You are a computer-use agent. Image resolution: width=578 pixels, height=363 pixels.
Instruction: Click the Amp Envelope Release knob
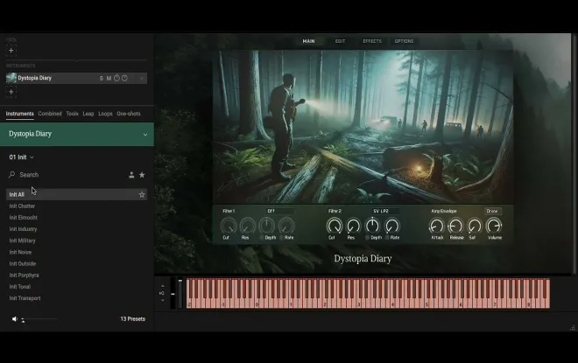point(455,226)
